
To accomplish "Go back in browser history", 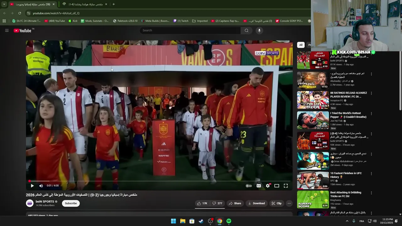I will click(x=4, y=13).
